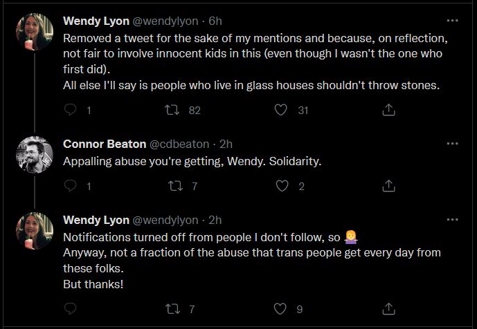This screenshot has height=329, width=477.
Task: Reply to the Notifications turned off tweet
Action: coord(71,309)
